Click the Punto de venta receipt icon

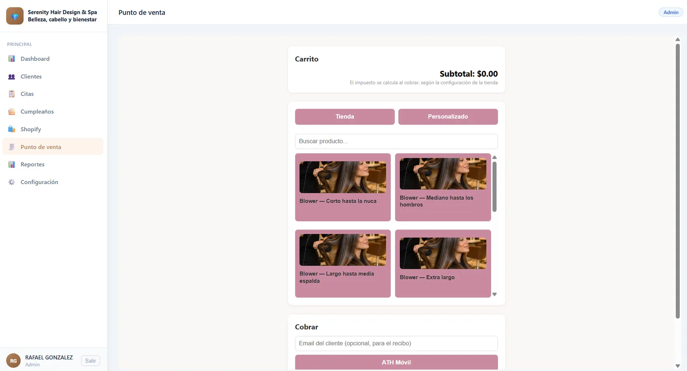click(12, 147)
